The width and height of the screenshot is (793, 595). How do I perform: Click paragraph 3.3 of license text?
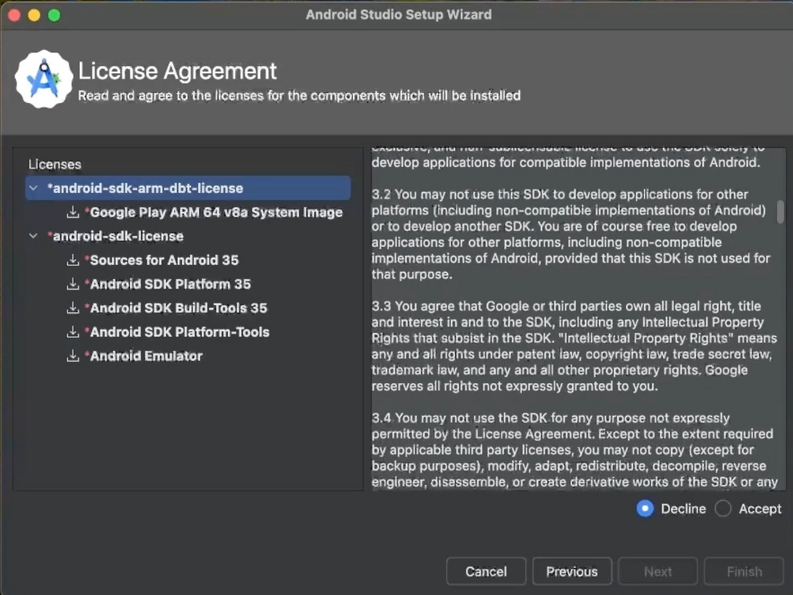point(574,346)
